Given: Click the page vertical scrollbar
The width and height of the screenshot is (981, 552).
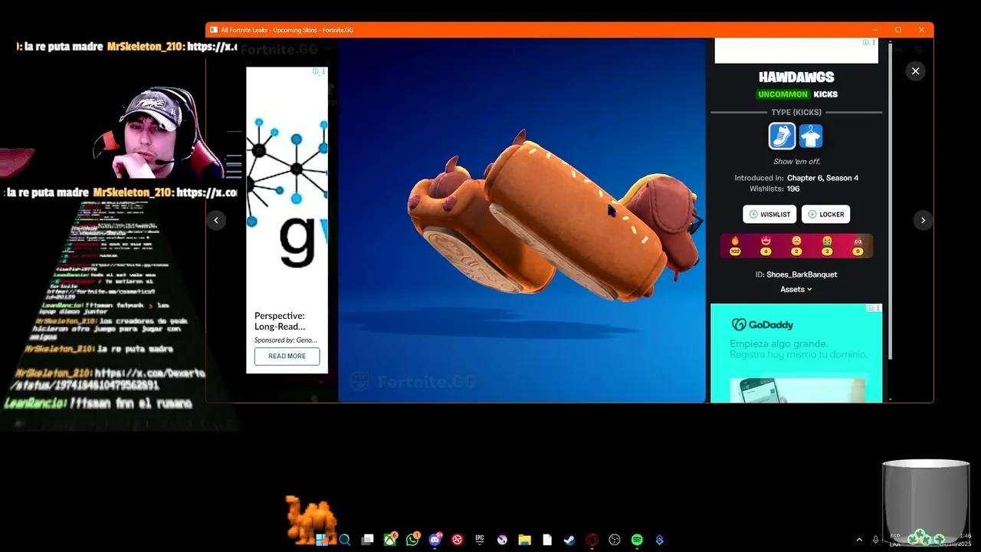Looking at the screenshot, I should [x=890, y=199].
